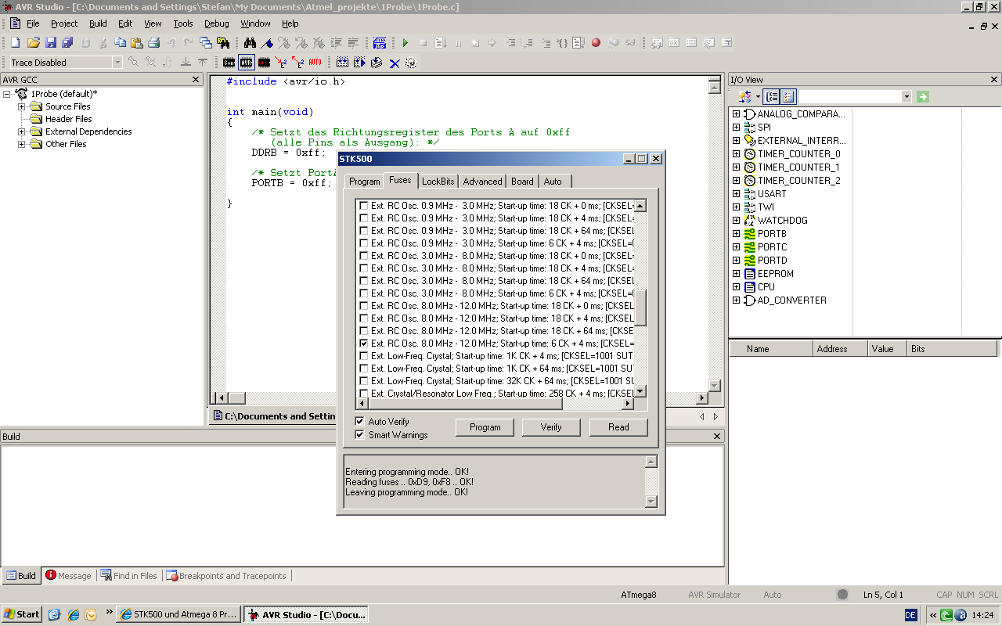Click the Paste icon in toolbar

[x=137, y=43]
